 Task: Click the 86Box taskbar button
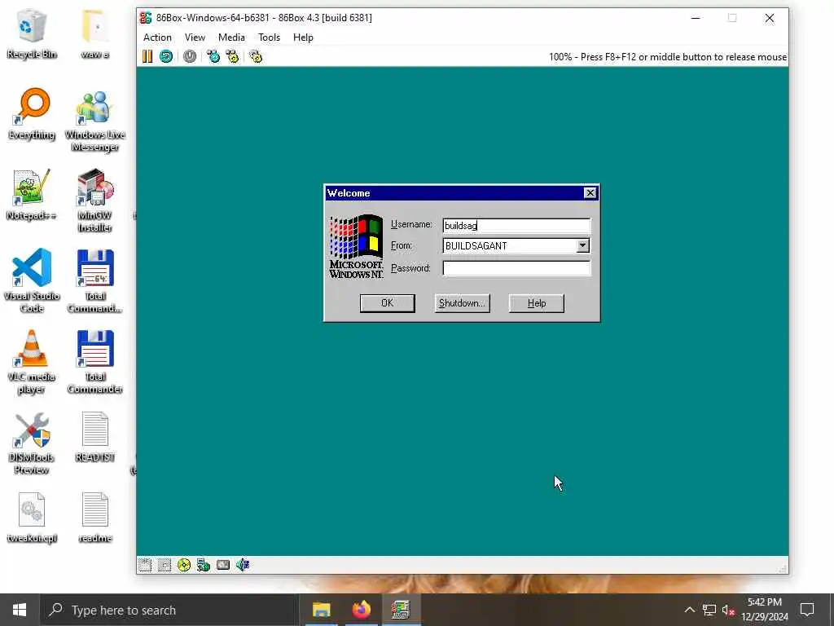coord(401,610)
